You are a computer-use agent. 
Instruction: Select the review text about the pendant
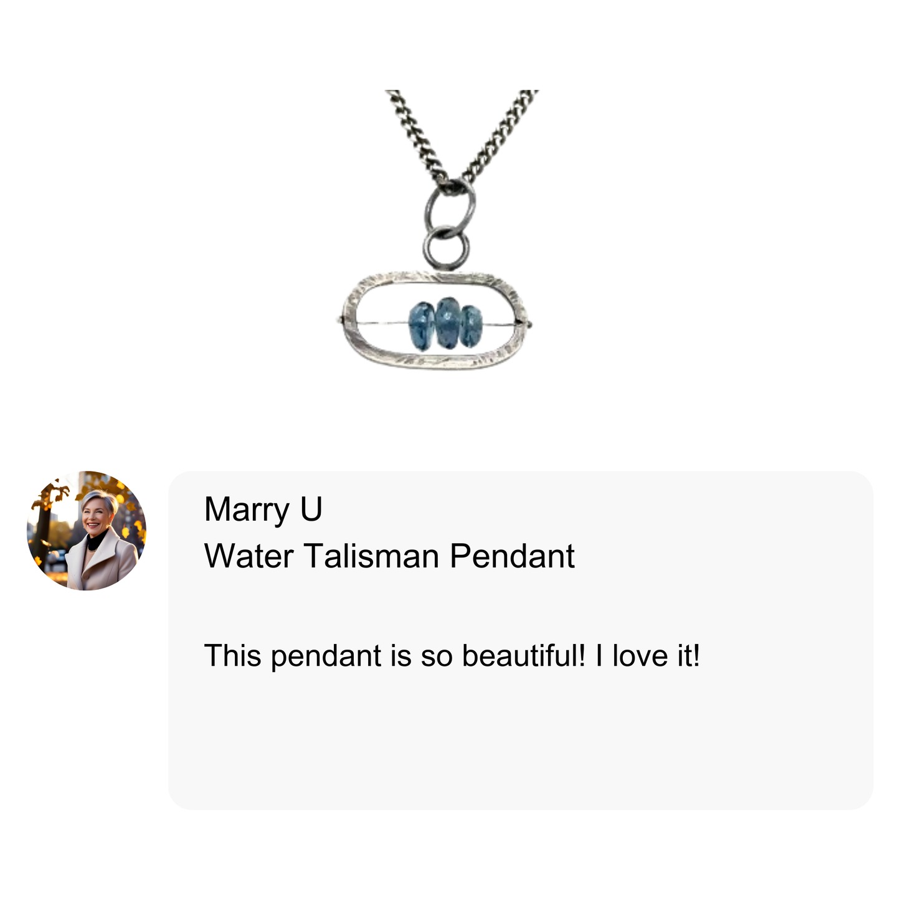(x=452, y=655)
